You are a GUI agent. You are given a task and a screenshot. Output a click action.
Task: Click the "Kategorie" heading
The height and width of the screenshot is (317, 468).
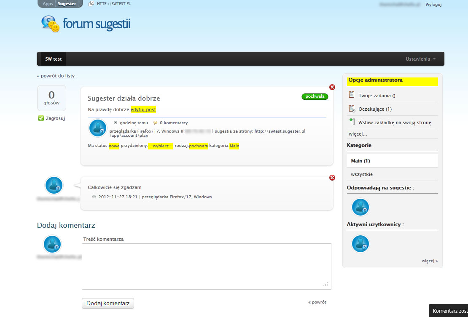pyautogui.click(x=359, y=145)
